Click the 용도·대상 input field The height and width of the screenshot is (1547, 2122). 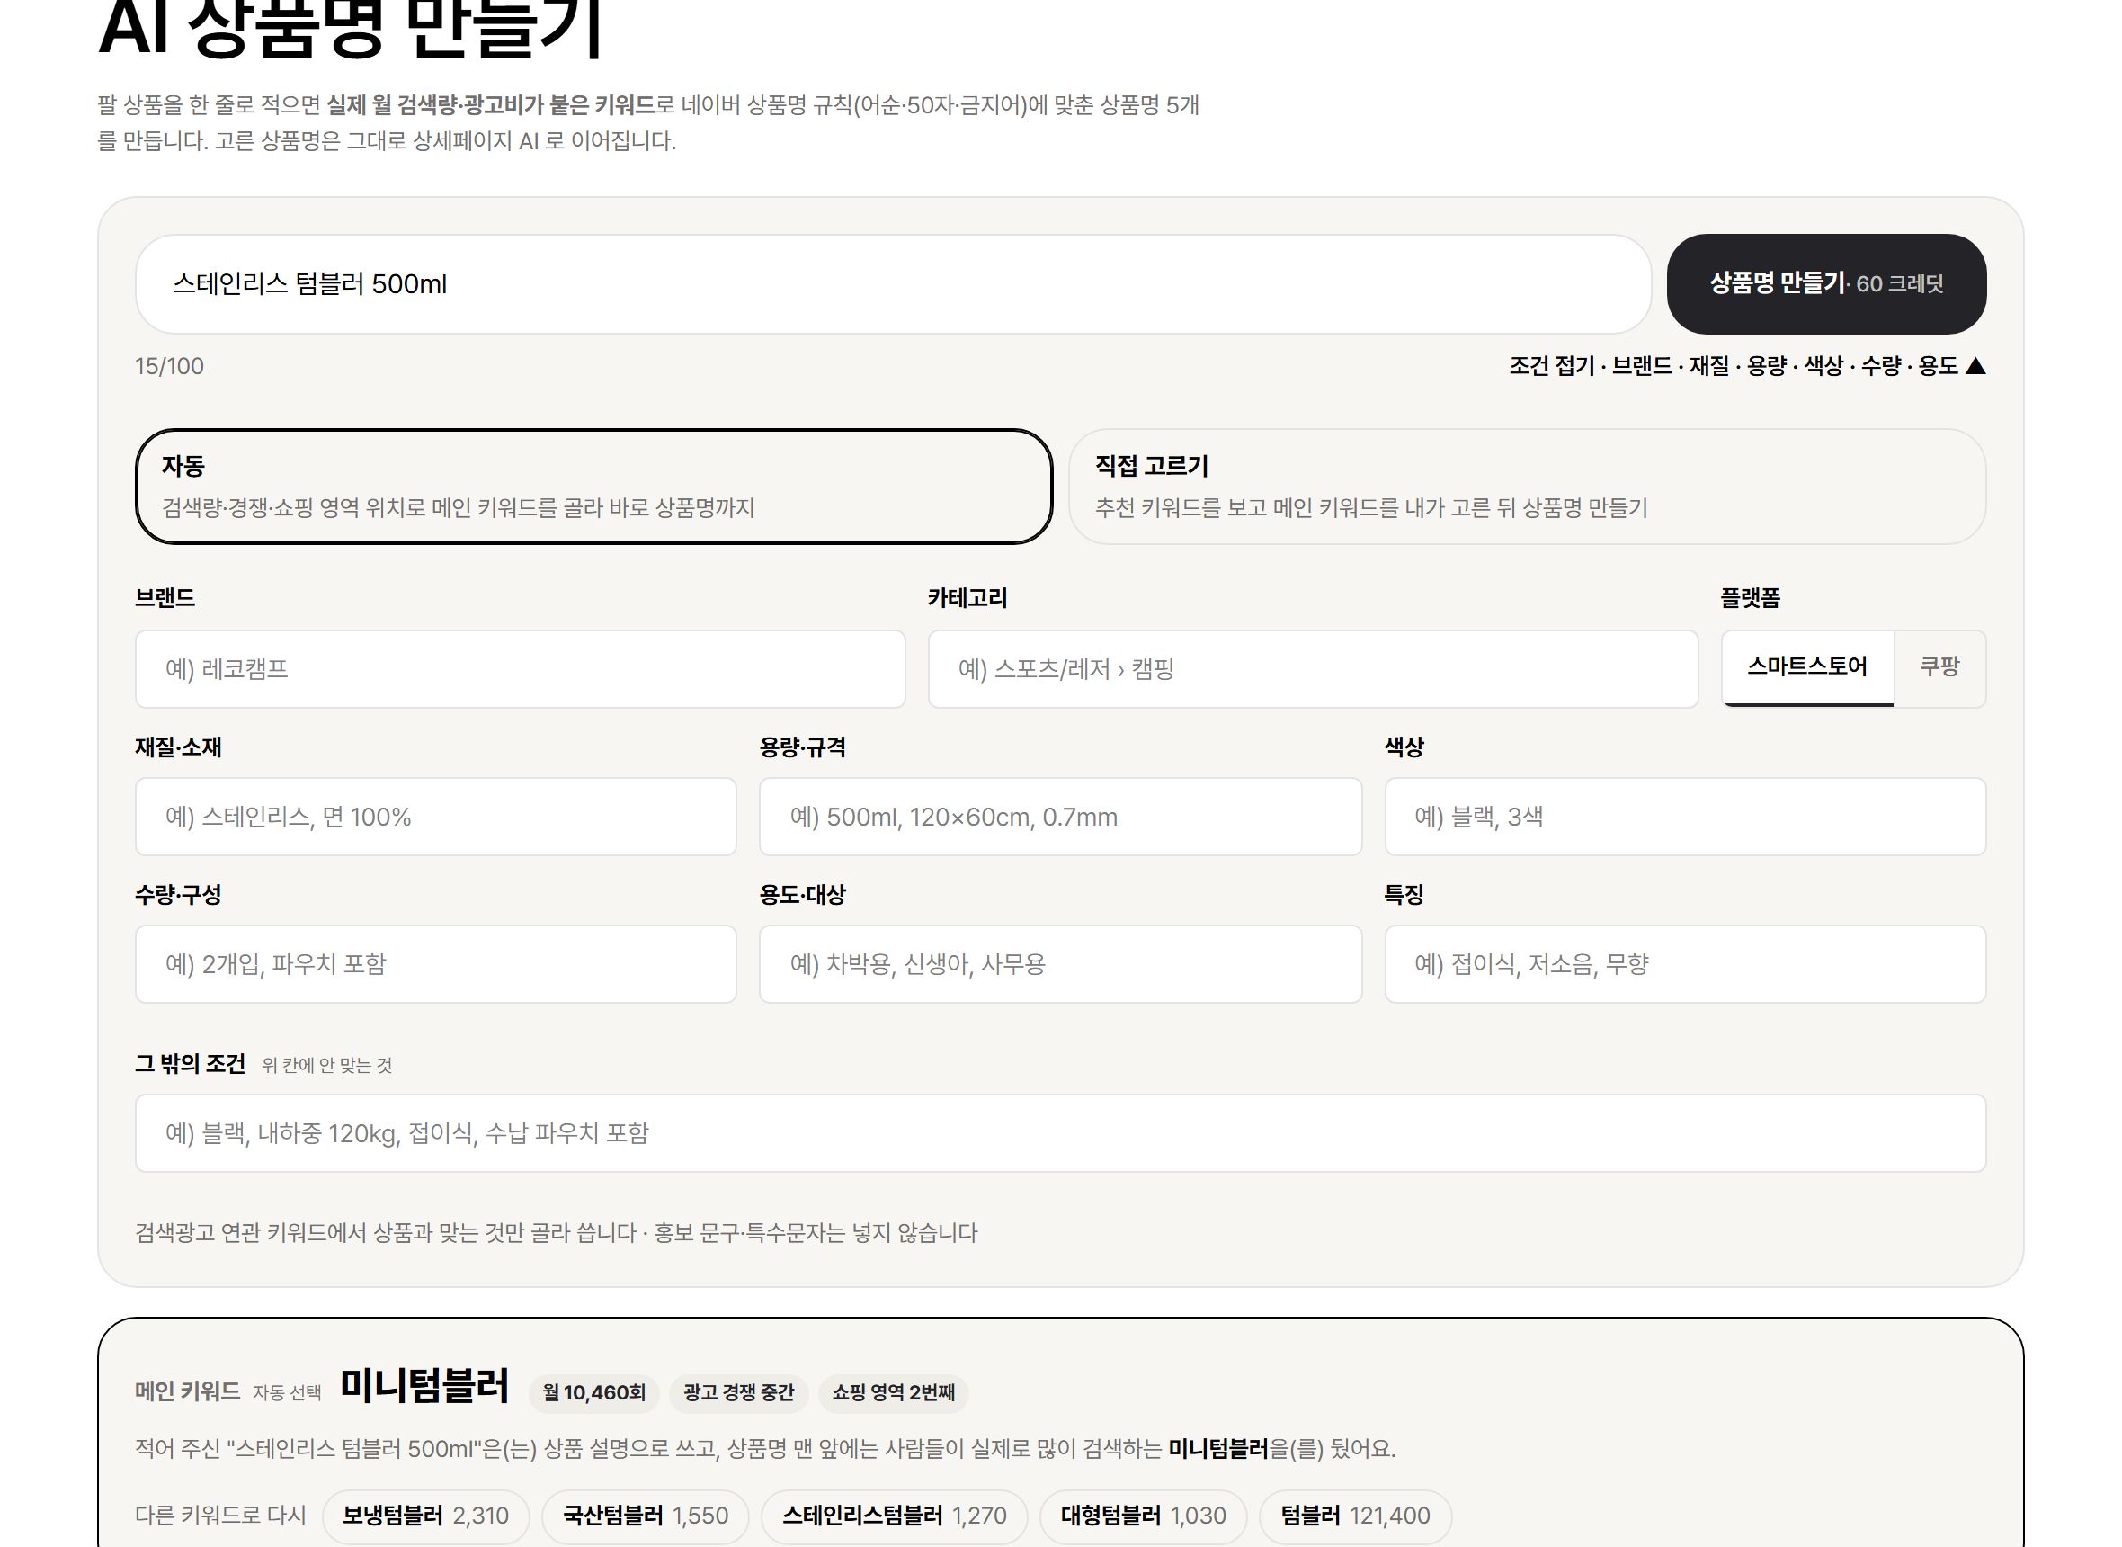click(x=1059, y=963)
